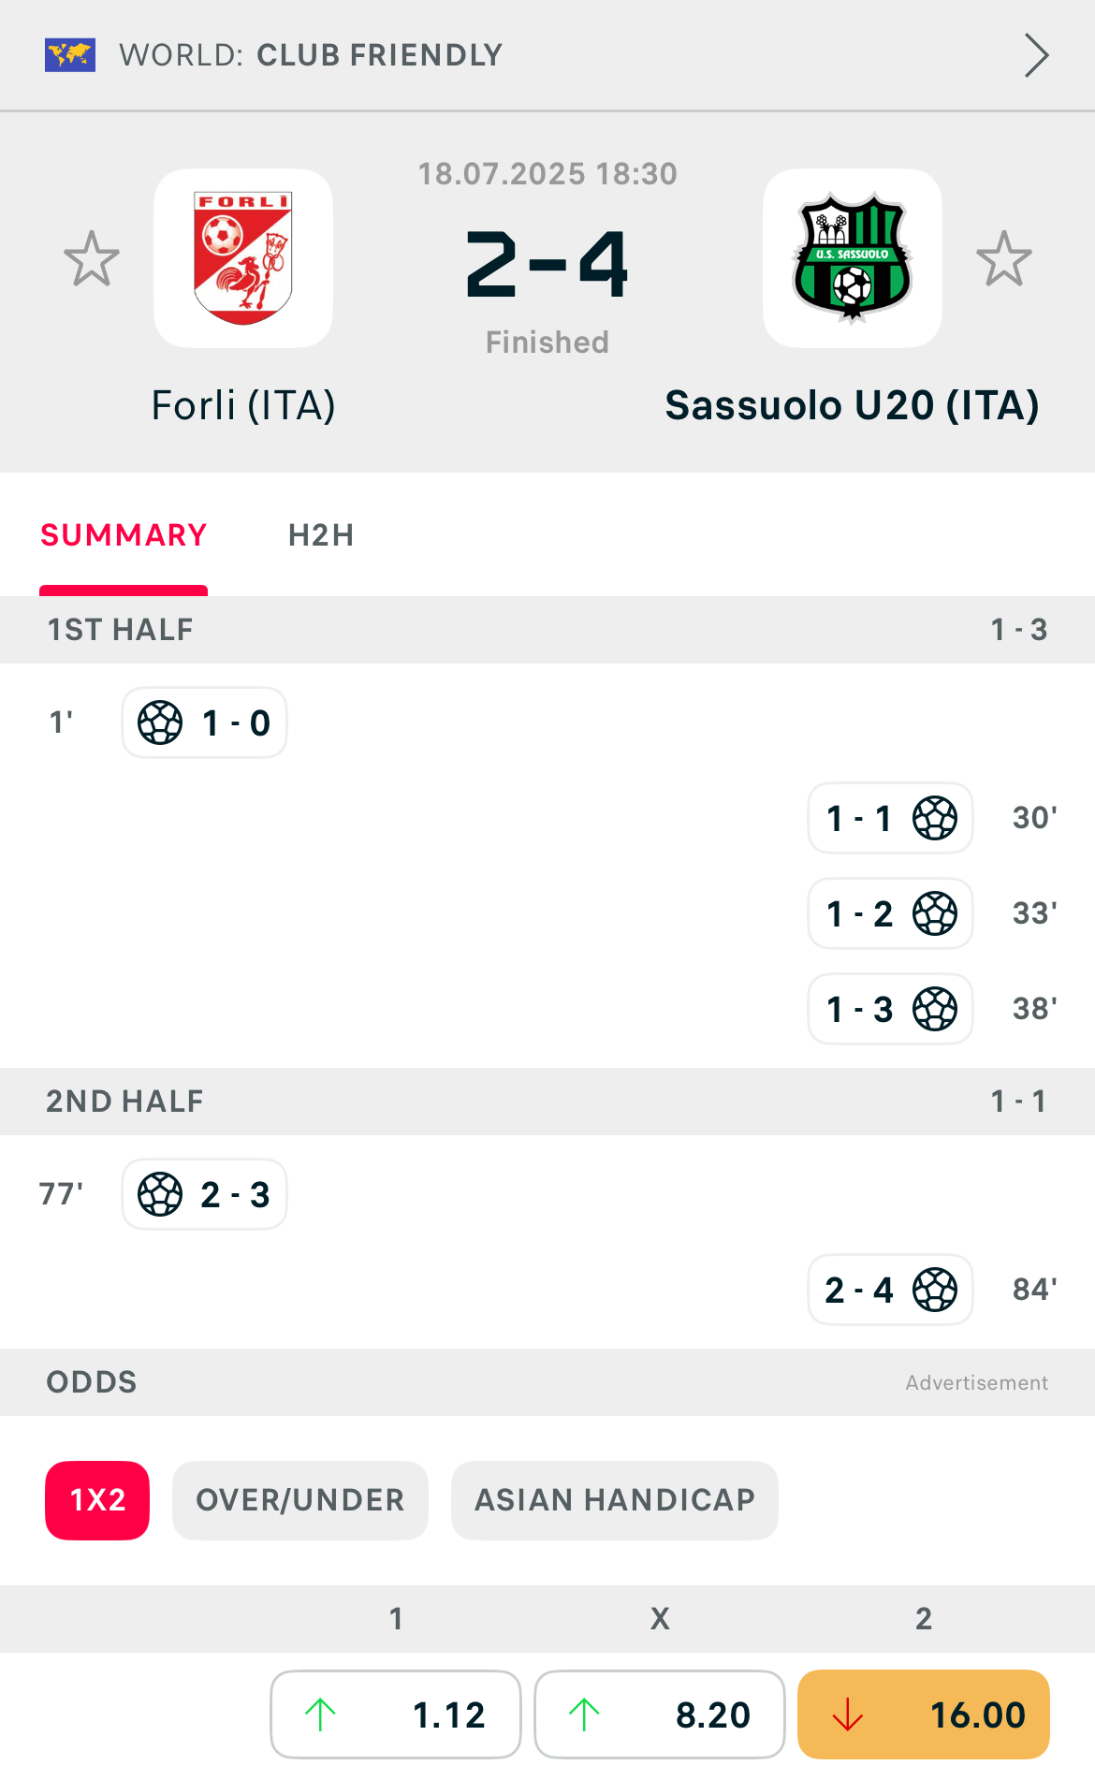Click the 84' goal 2-4 ball icon
This screenshot has height=1780, width=1095.
coord(935,1290)
